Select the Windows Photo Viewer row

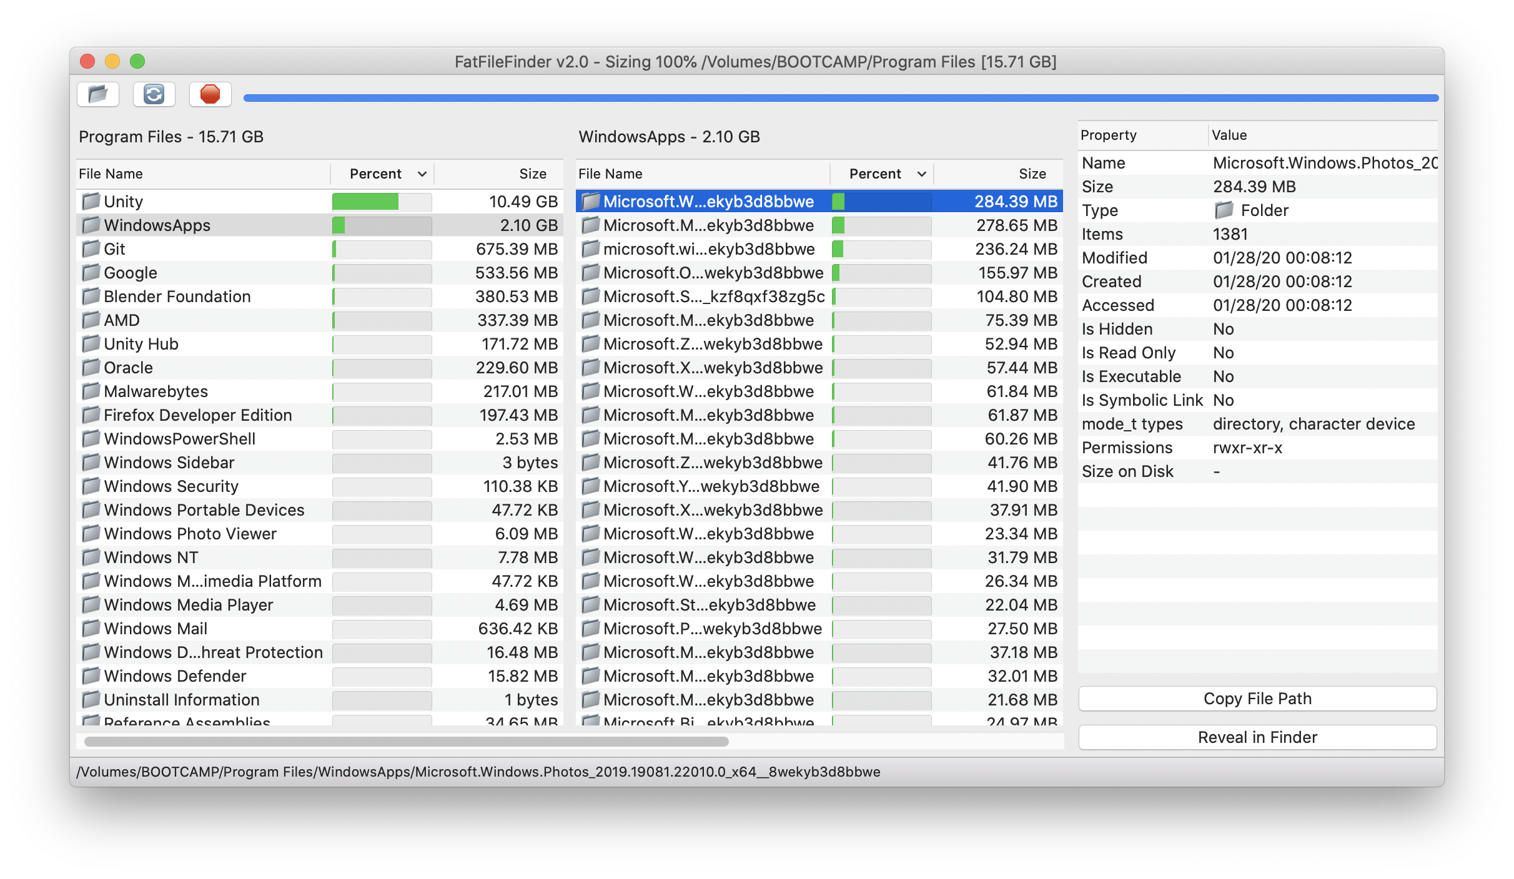tap(320, 533)
